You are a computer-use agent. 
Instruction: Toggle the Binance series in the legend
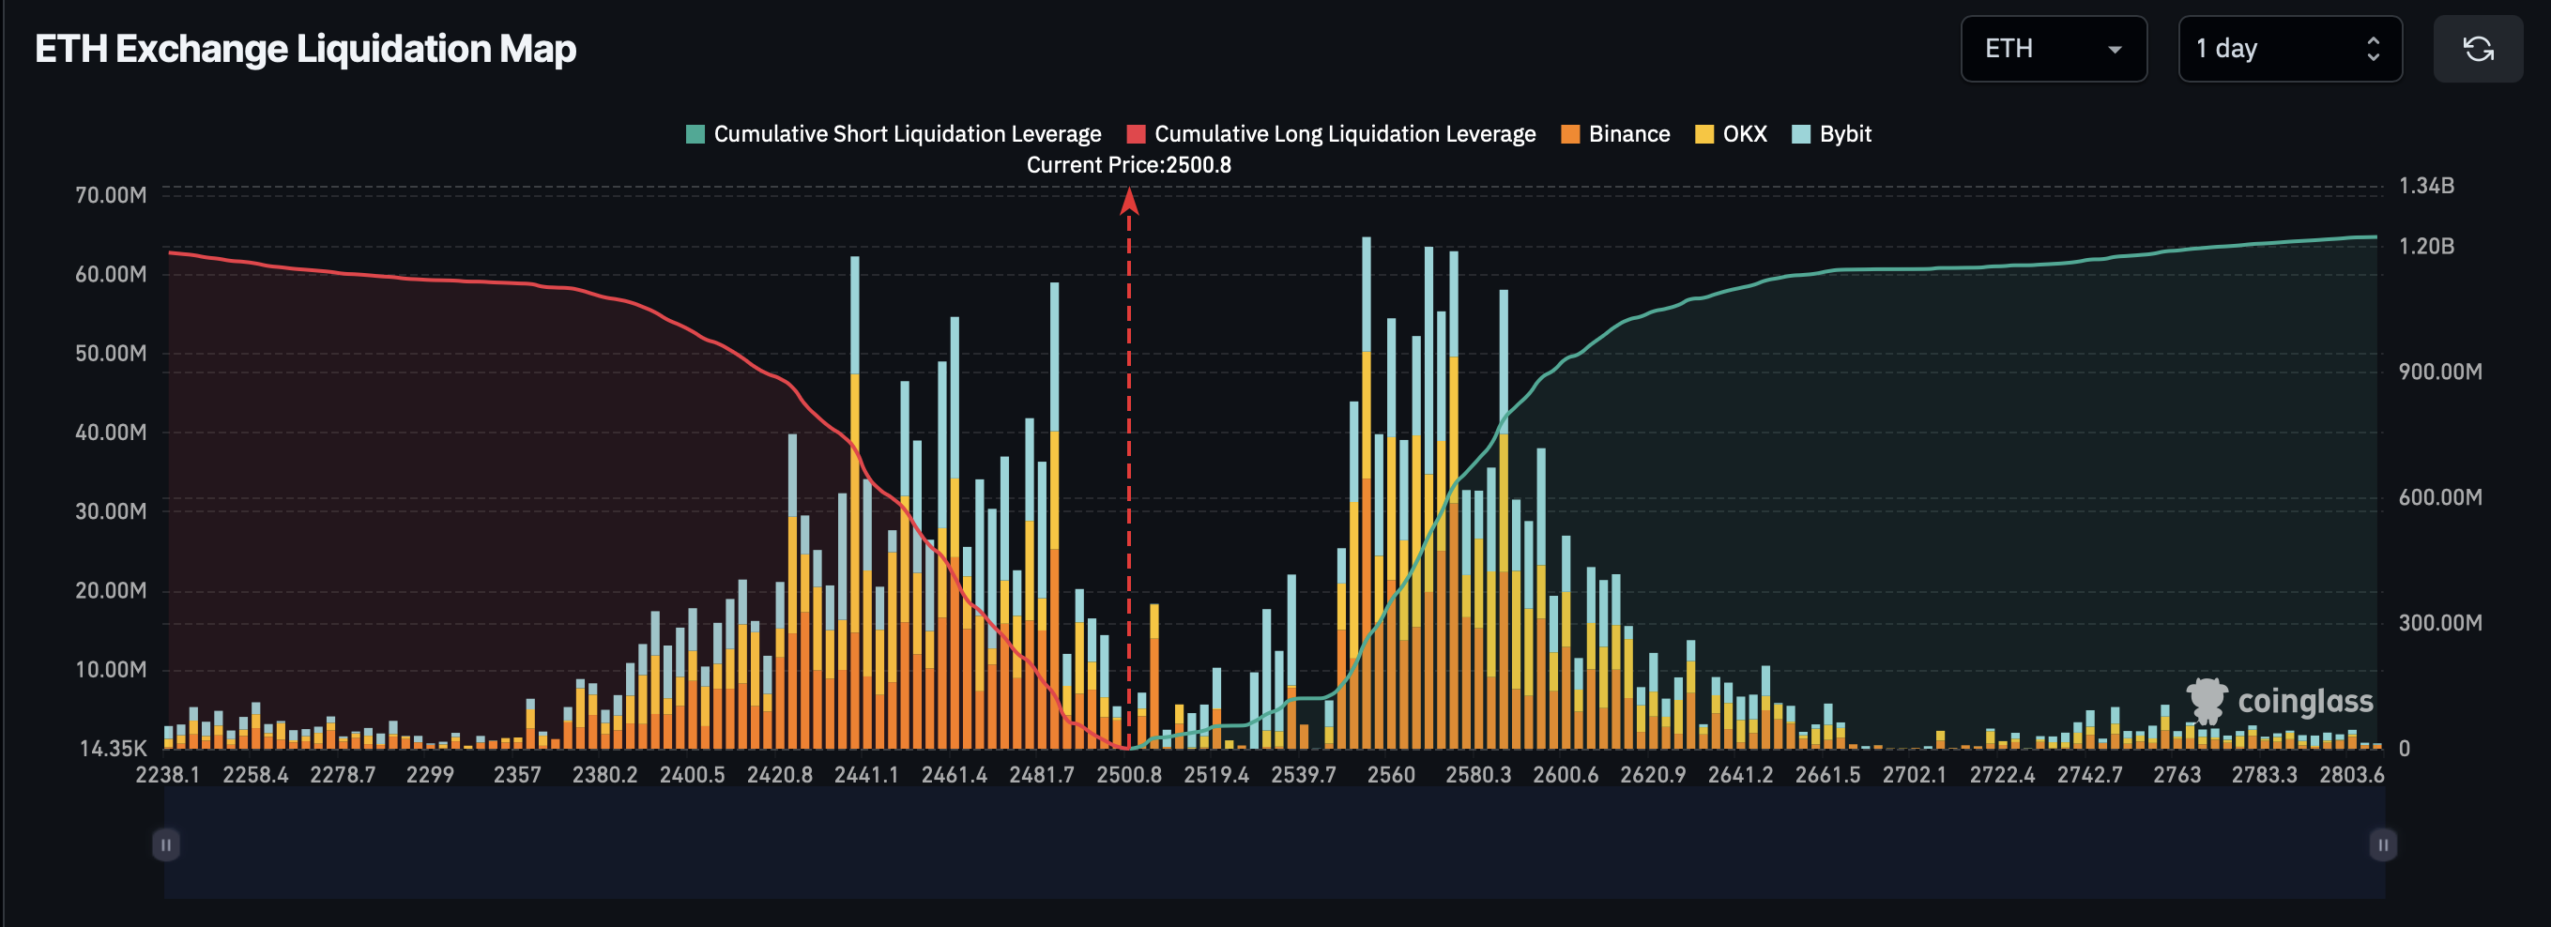point(1628,132)
